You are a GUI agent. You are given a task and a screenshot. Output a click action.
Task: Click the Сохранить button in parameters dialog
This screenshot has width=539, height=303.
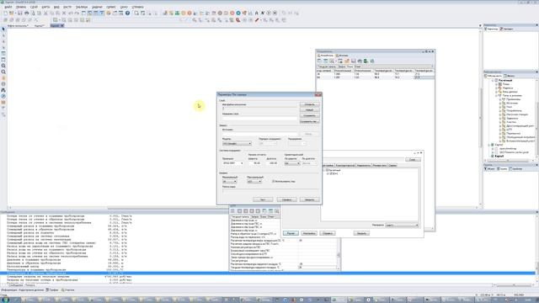309,116
